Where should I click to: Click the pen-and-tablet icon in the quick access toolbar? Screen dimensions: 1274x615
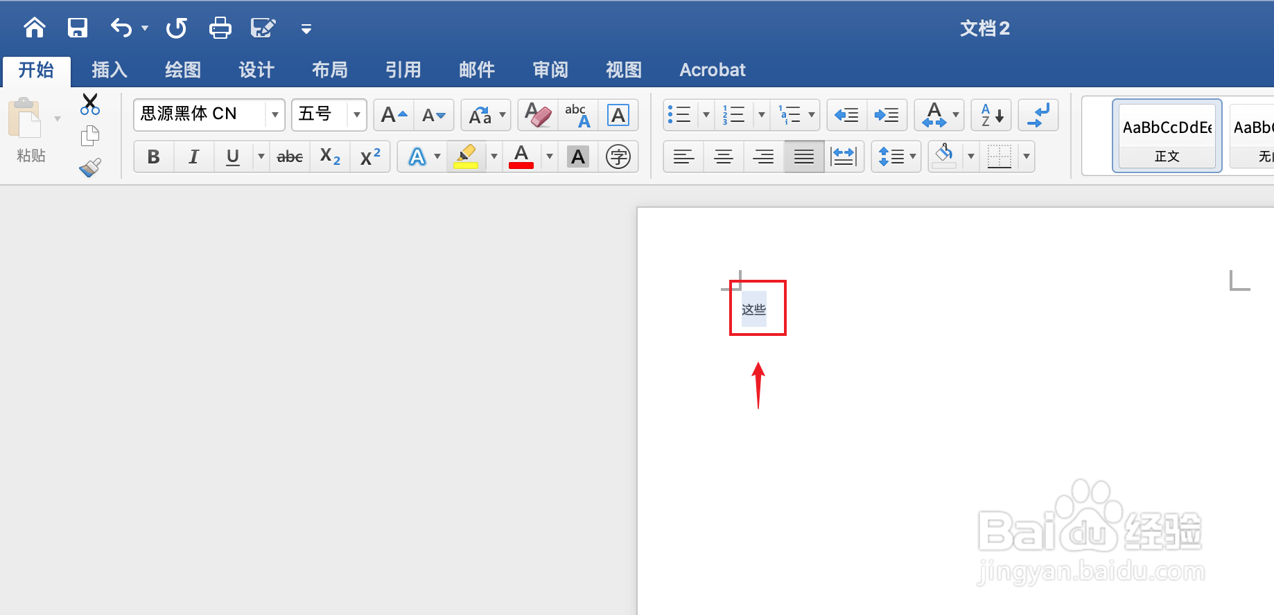pos(263,28)
